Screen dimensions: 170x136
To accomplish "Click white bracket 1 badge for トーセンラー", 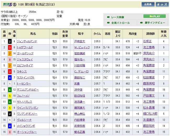I will coord(10,84).
